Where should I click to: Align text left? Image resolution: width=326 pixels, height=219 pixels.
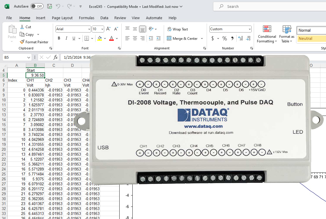click(x=127, y=38)
